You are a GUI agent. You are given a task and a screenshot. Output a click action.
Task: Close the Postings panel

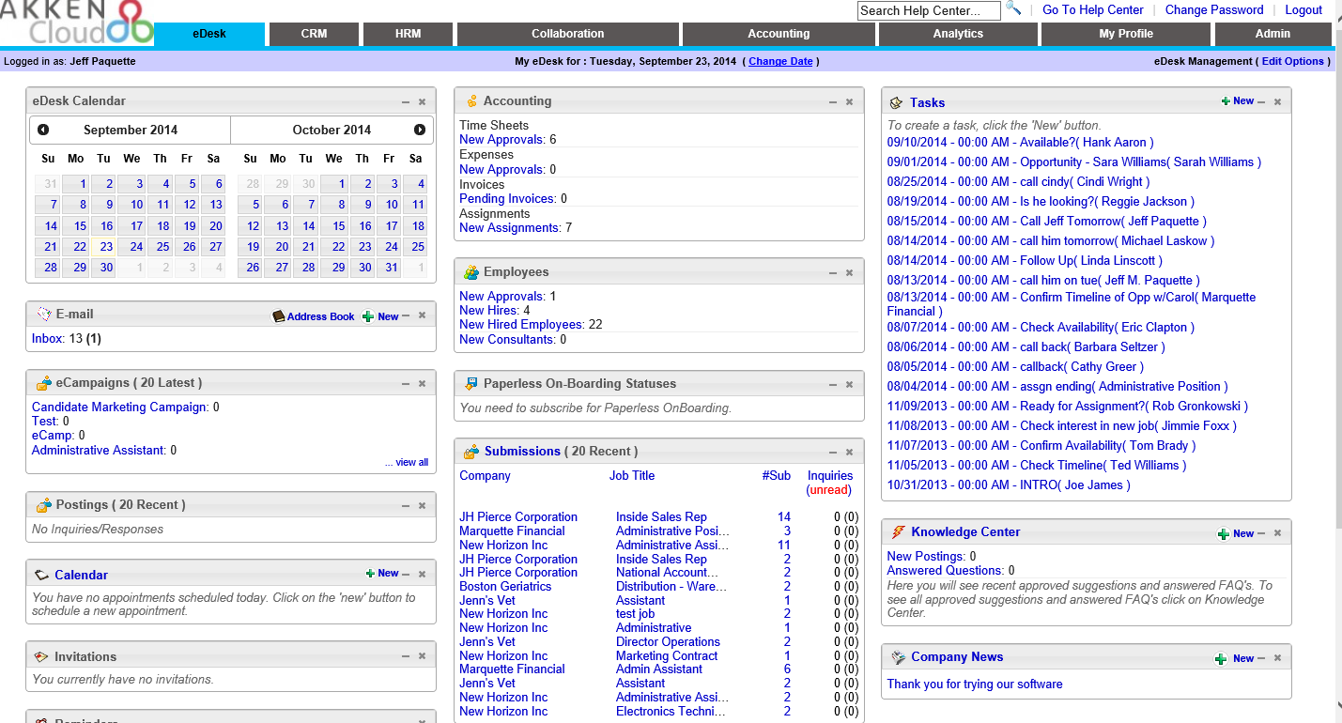click(x=422, y=506)
